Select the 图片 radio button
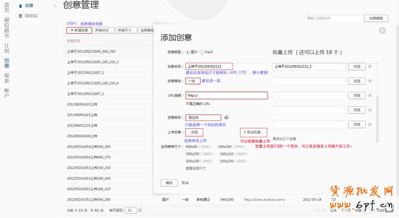Screen dimensions: 399x218 pyautogui.click(x=188, y=52)
